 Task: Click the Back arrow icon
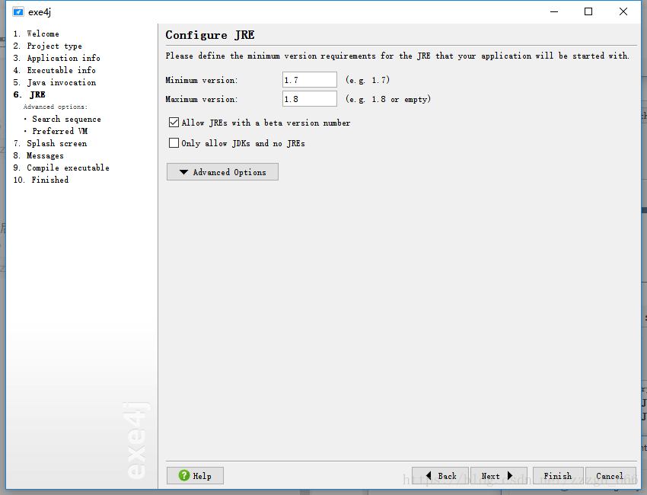click(429, 476)
